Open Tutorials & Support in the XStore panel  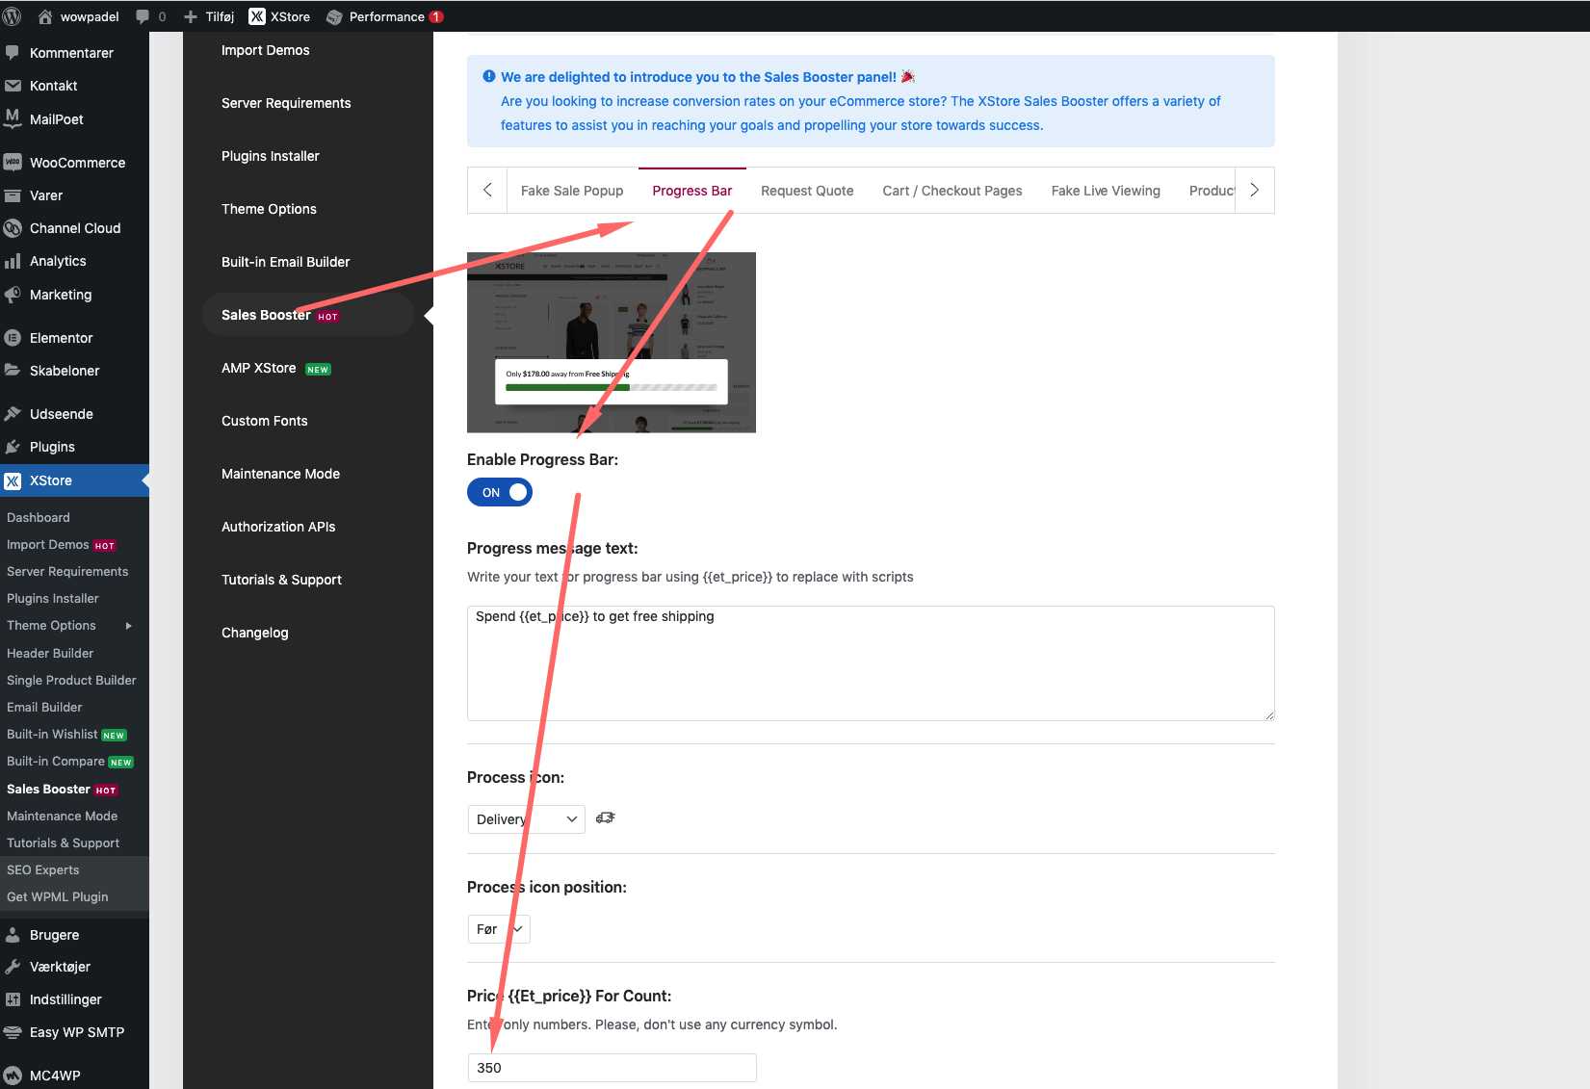[x=281, y=580]
